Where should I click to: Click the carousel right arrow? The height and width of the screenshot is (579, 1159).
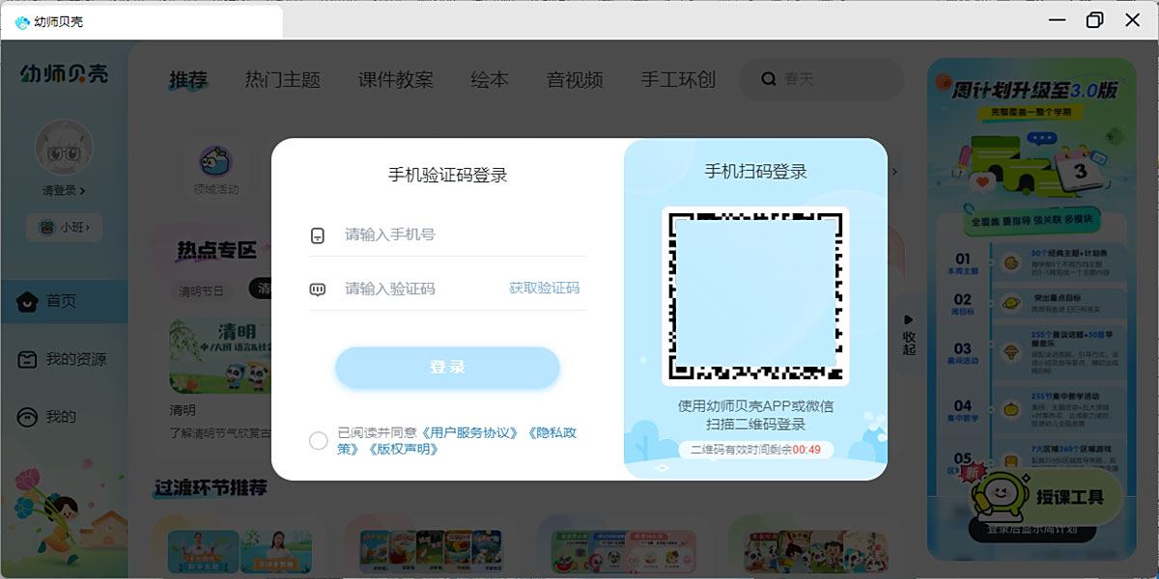893,172
